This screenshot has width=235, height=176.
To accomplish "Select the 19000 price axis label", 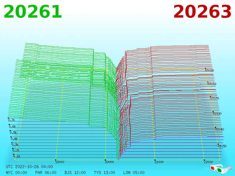I will point(60,162).
